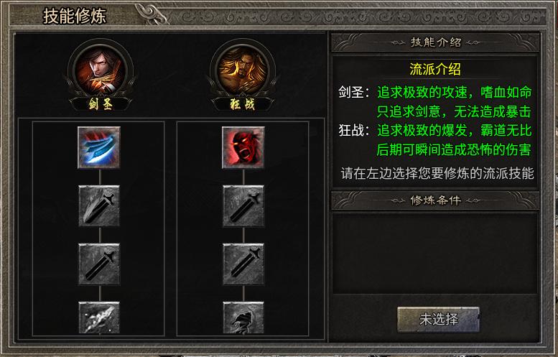Viewport: 558px width, 357px height.
Task: Click the 狂战 description in green text
Action: click(x=454, y=140)
